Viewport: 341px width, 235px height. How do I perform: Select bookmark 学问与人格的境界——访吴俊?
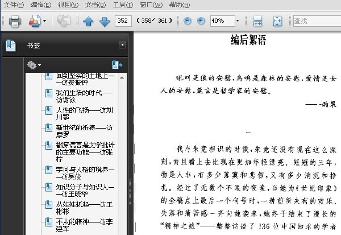click(85, 173)
